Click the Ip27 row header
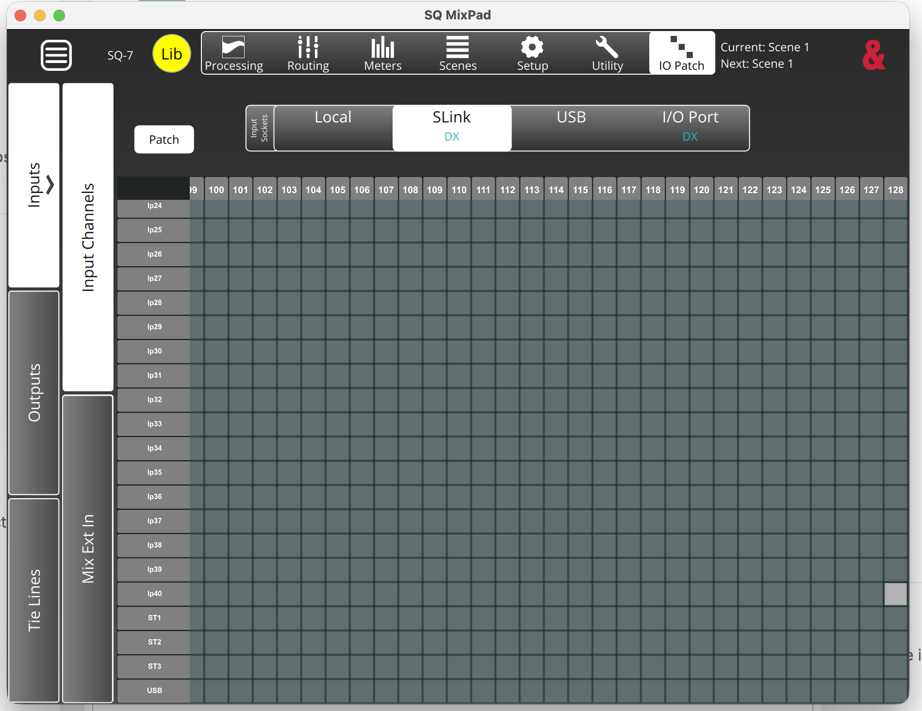 coord(153,279)
